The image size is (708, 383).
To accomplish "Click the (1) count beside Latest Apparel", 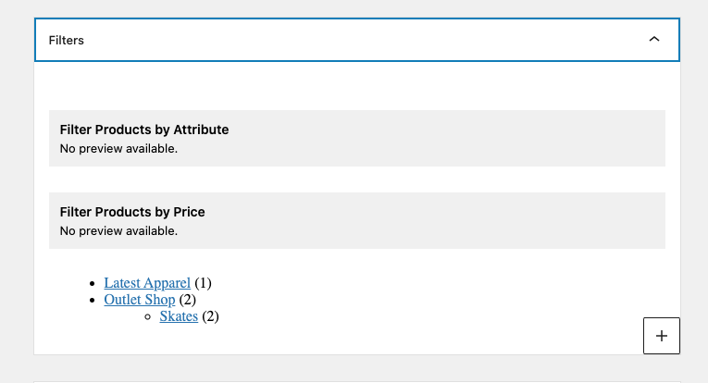I will 203,283.
